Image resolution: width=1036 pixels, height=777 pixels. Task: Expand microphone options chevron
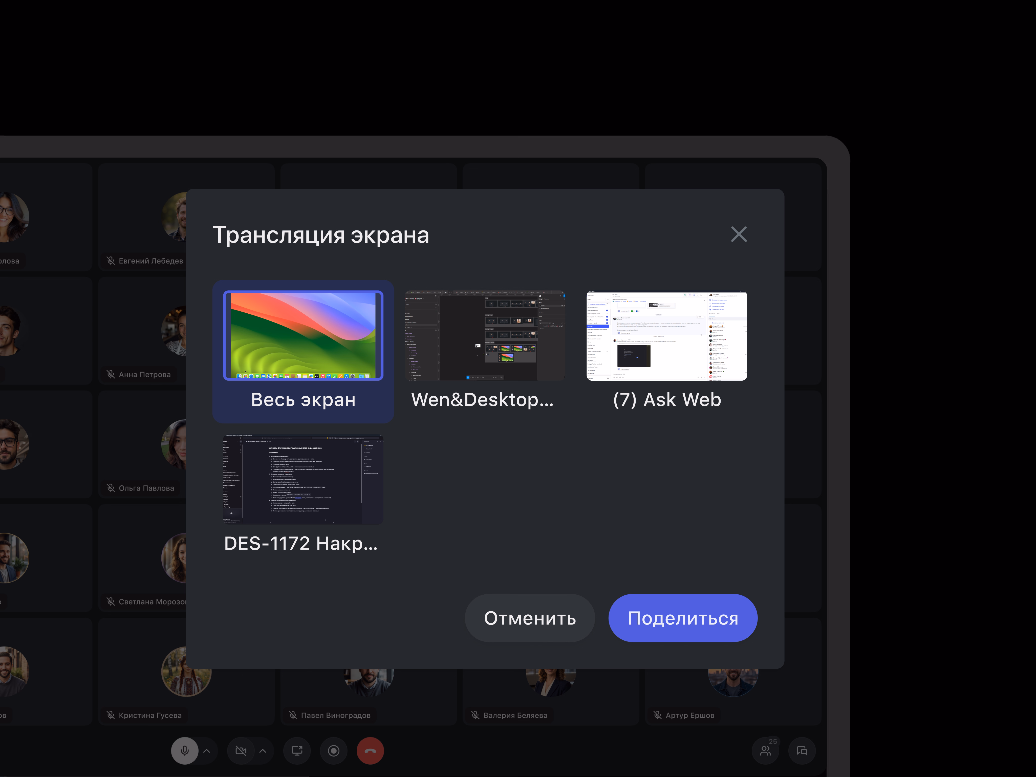207,751
